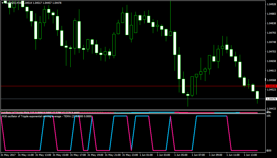Click the 1 Jun 13:00 time label
The width and height of the screenshot is (277, 158).
click(250, 155)
